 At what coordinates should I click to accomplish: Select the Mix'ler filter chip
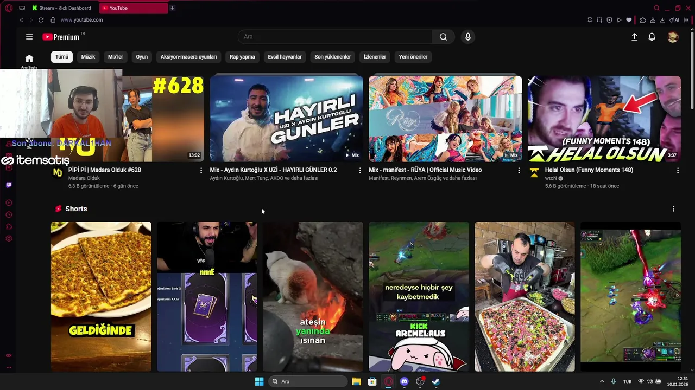click(116, 57)
